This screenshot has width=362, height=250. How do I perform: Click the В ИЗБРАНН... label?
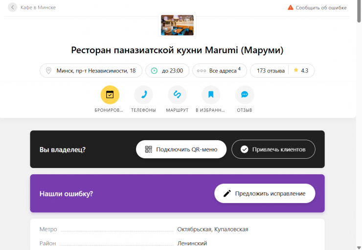click(210, 110)
